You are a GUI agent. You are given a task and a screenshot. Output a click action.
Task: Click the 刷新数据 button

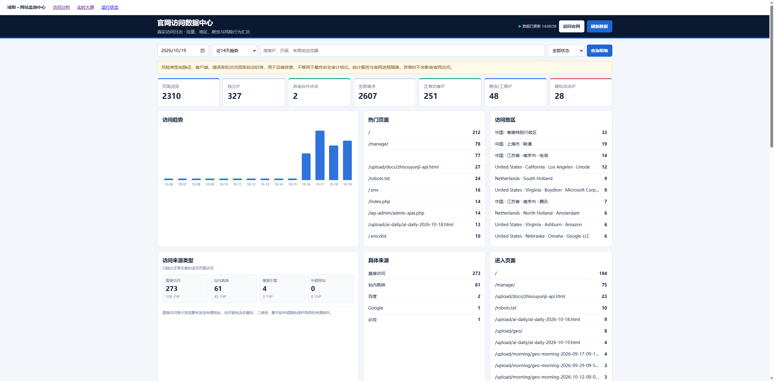pyautogui.click(x=599, y=26)
